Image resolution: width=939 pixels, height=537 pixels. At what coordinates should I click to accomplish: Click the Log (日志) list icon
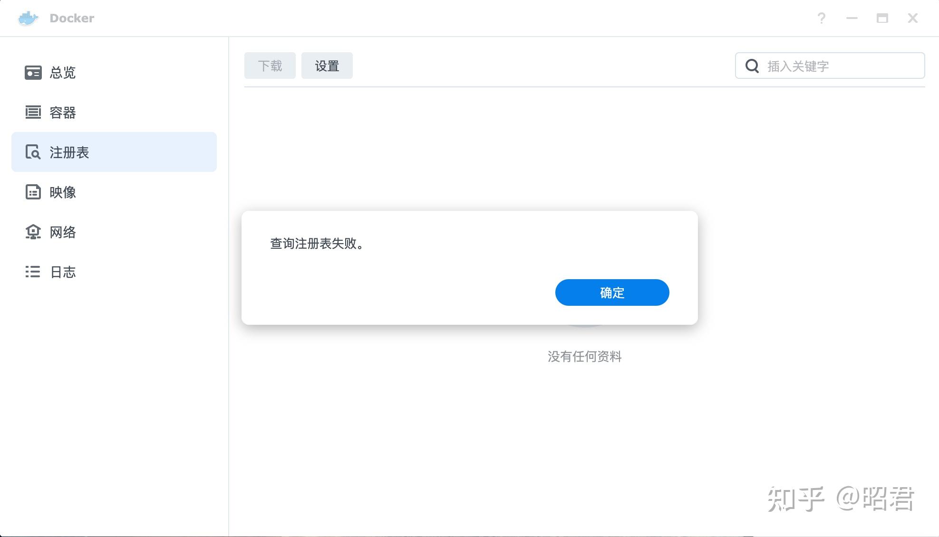point(33,272)
